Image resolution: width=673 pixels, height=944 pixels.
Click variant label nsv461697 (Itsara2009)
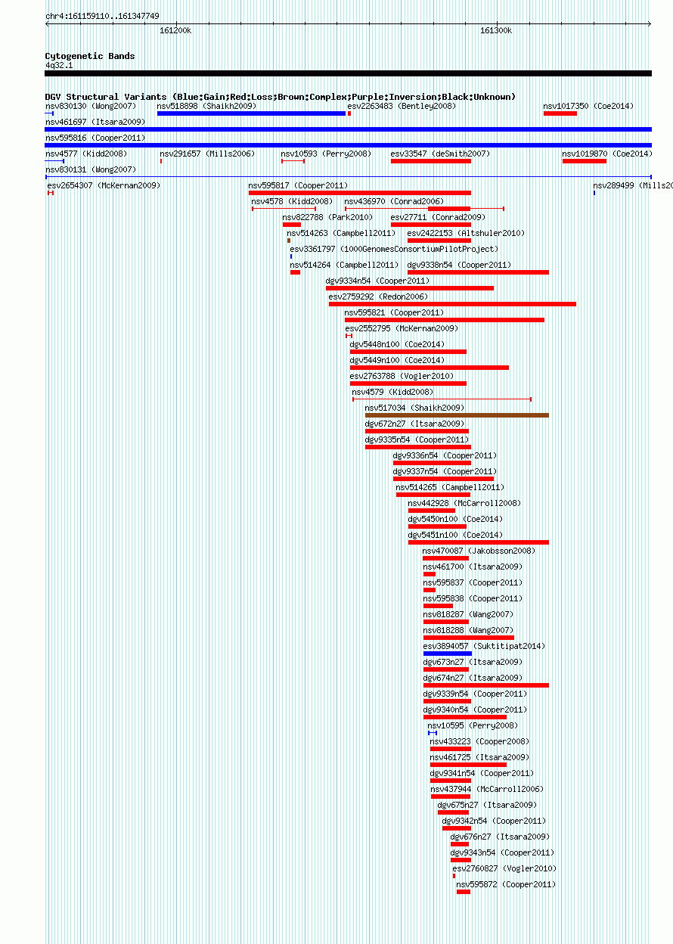[x=95, y=122]
